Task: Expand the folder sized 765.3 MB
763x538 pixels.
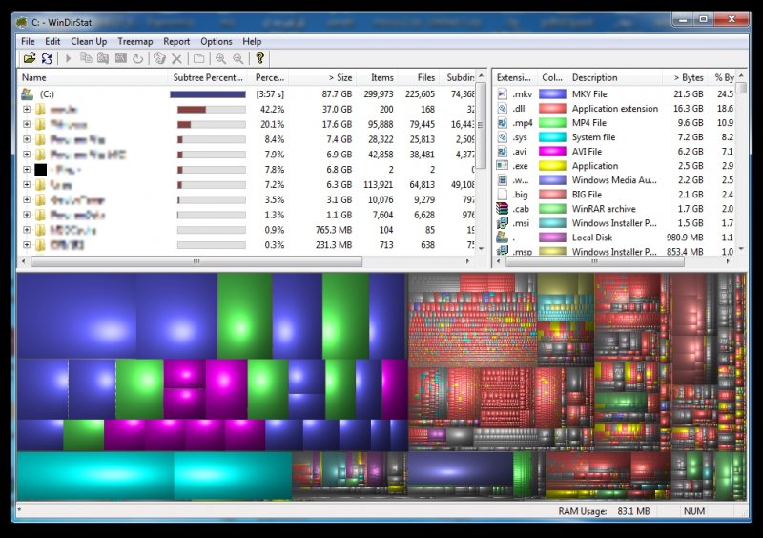Action: tap(27, 230)
